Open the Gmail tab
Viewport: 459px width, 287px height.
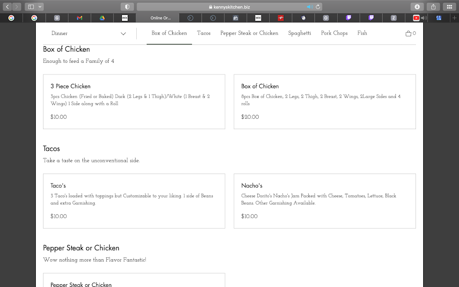(79, 18)
